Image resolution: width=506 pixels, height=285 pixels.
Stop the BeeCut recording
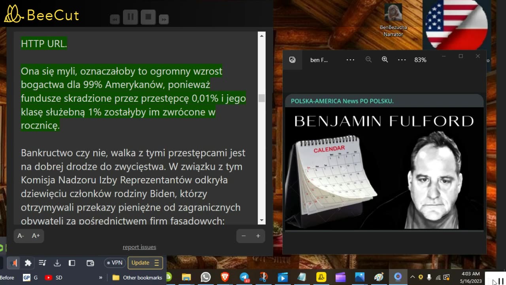(148, 17)
